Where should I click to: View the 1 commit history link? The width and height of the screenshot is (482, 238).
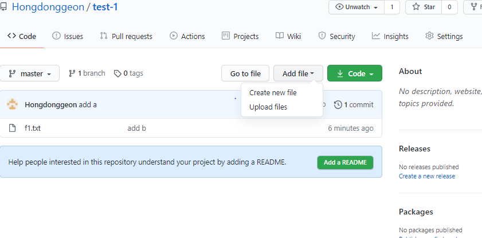tap(354, 104)
